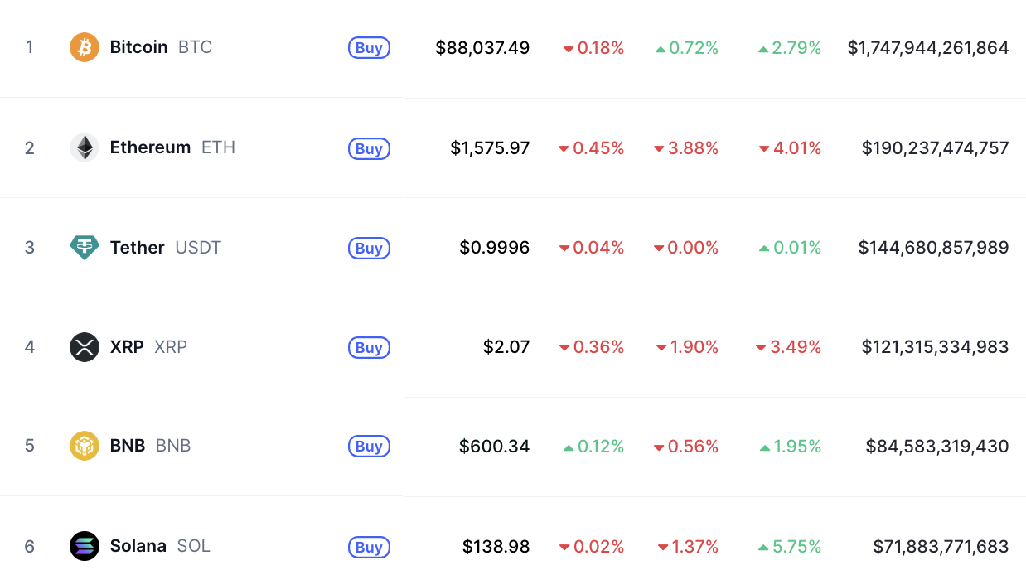The width and height of the screenshot is (1026, 575).
Task: Click the green Tether logo icon
Action: (x=85, y=247)
